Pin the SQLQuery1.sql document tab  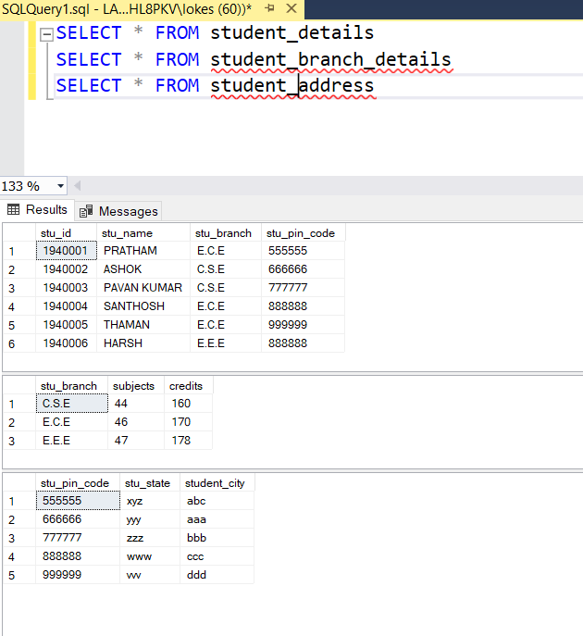(x=270, y=7)
